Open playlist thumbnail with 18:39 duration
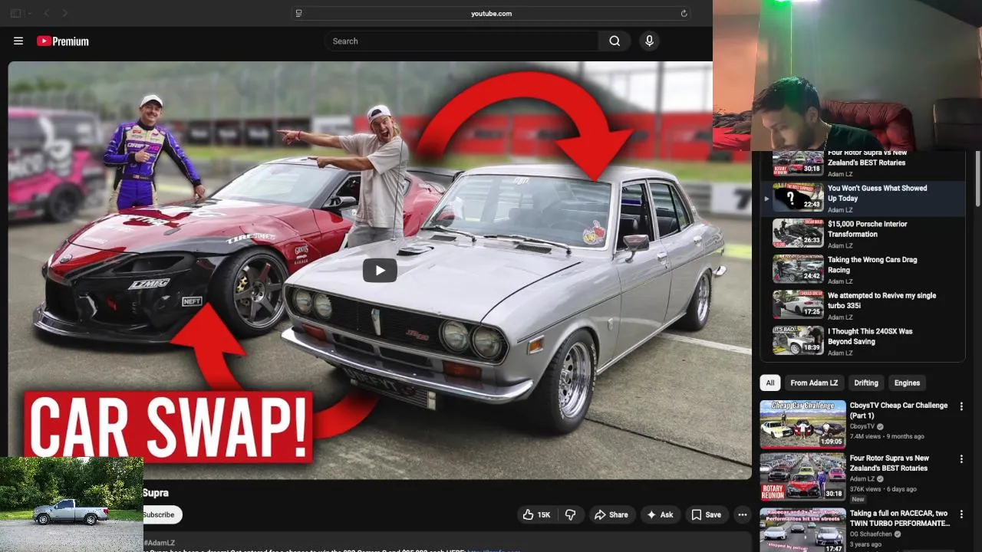This screenshot has height=552, width=982. tap(798, 341)
